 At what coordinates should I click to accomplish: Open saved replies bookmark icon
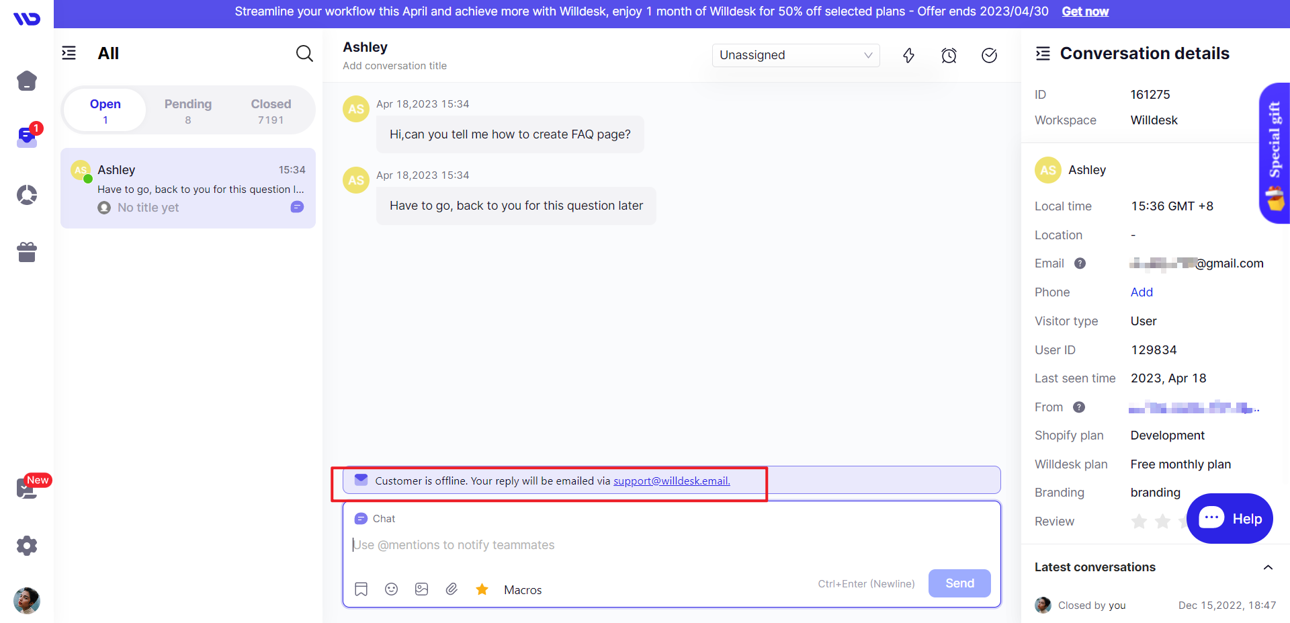[x=361, y=589]
